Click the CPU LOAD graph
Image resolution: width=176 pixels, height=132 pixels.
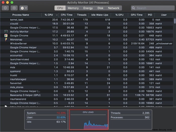pos(89,120)
